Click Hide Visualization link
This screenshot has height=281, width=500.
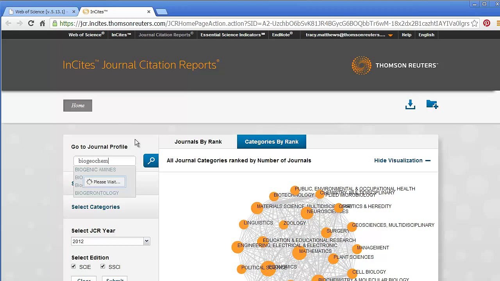[x=402, y=160]
